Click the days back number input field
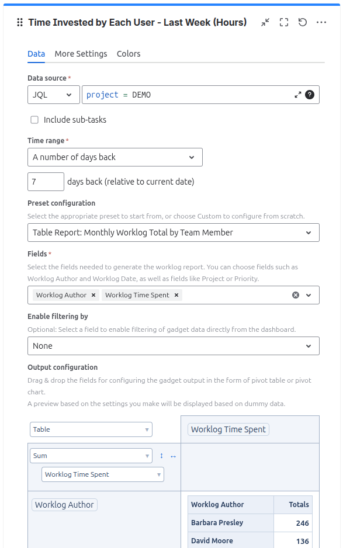Screen dimensions: 343x548 (x=46, y=182)
